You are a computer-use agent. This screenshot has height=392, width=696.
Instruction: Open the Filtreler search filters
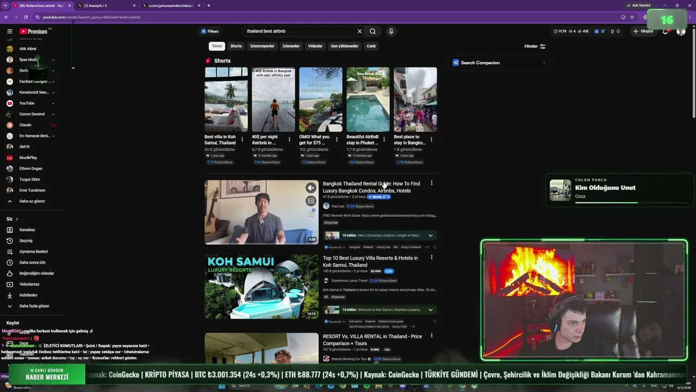(535, 46)
